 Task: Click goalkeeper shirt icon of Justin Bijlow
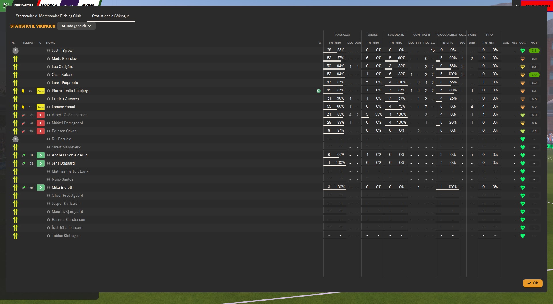coord(16,51)
